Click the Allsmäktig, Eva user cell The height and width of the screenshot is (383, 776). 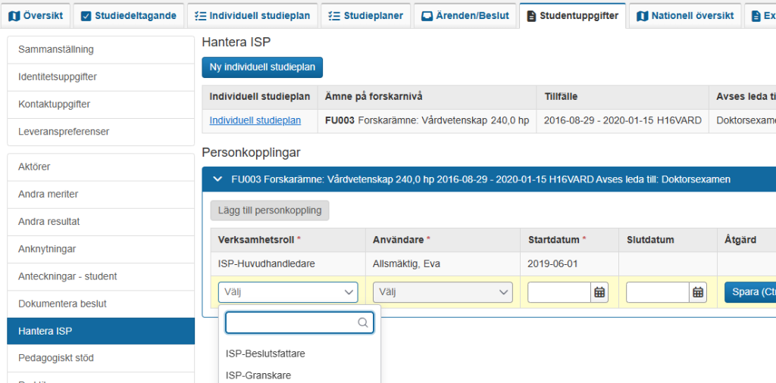(443, 264)
